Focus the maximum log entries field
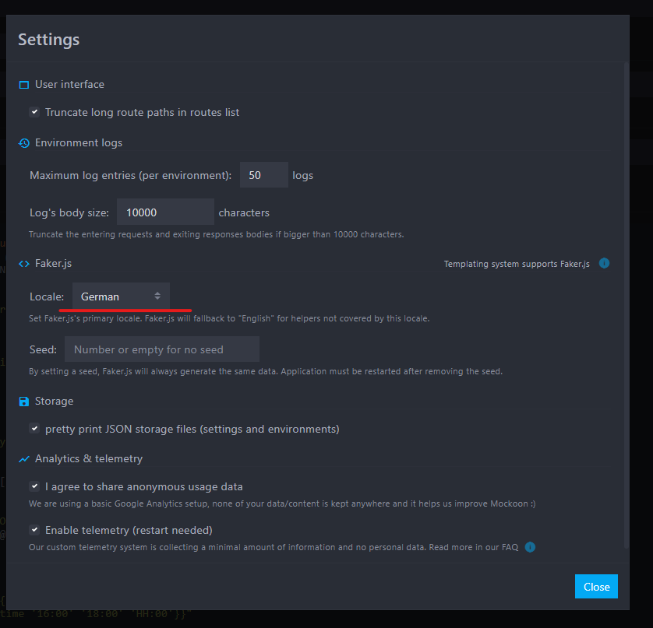The width and height of the screenshot is (653, 628). click(263, 174)
